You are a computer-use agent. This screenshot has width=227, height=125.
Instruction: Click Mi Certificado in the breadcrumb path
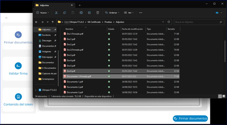tap(94, 22)
